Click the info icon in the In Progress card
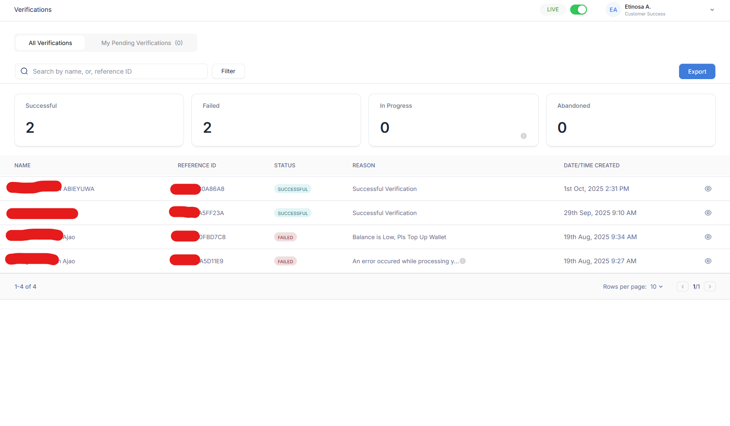730x426 pixels. pos(523,135)
